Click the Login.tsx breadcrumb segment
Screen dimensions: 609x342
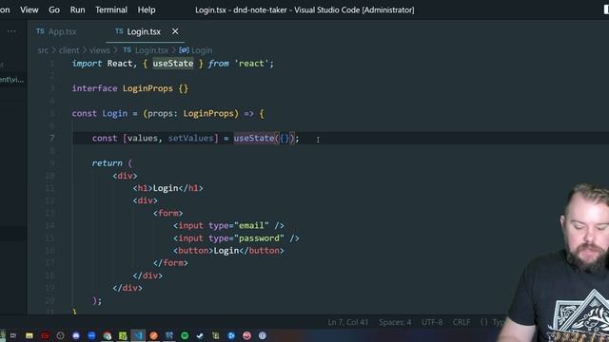(151, 50)
